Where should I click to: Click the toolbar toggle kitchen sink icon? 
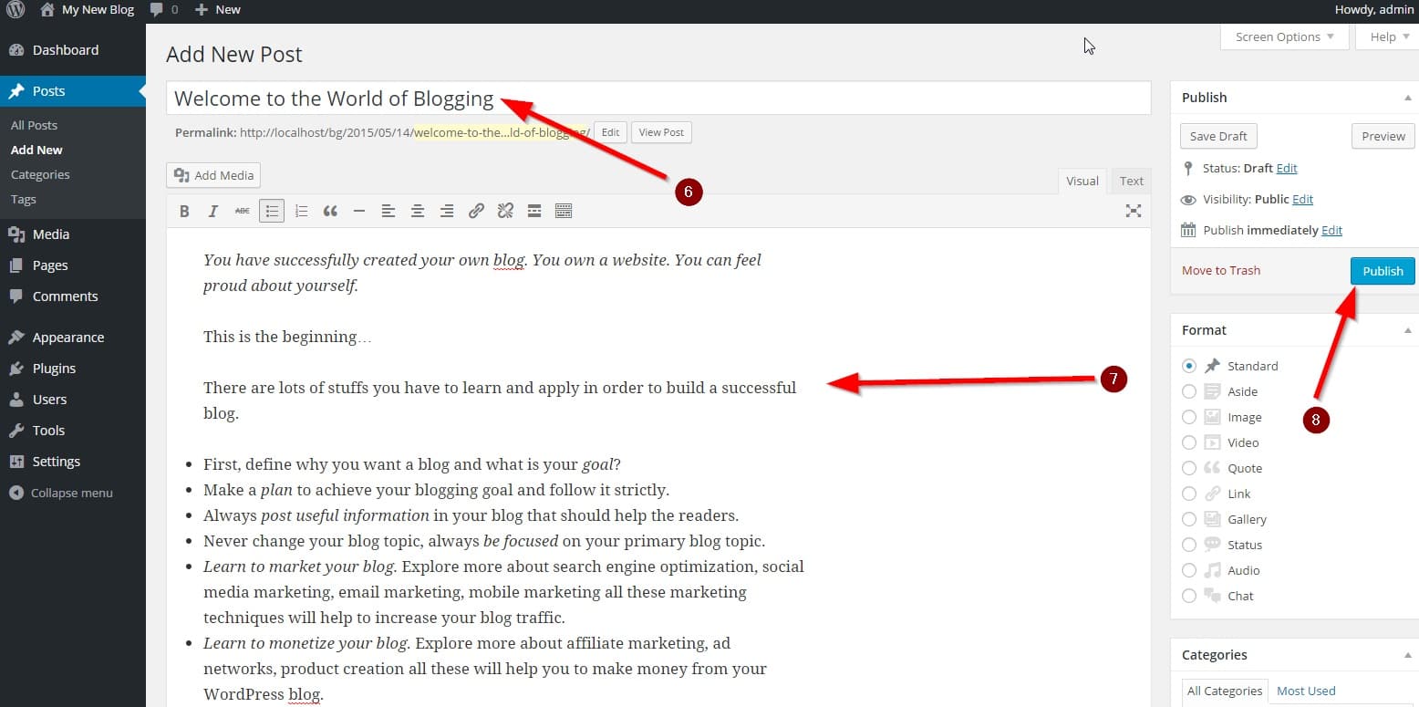[x=564, y=212]
